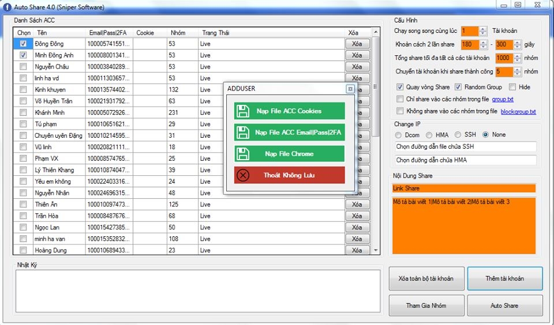The image size is (554, 325).
Task: Enable Chỉ share vào các nhóm trong file
Action: tap(400, 99)
